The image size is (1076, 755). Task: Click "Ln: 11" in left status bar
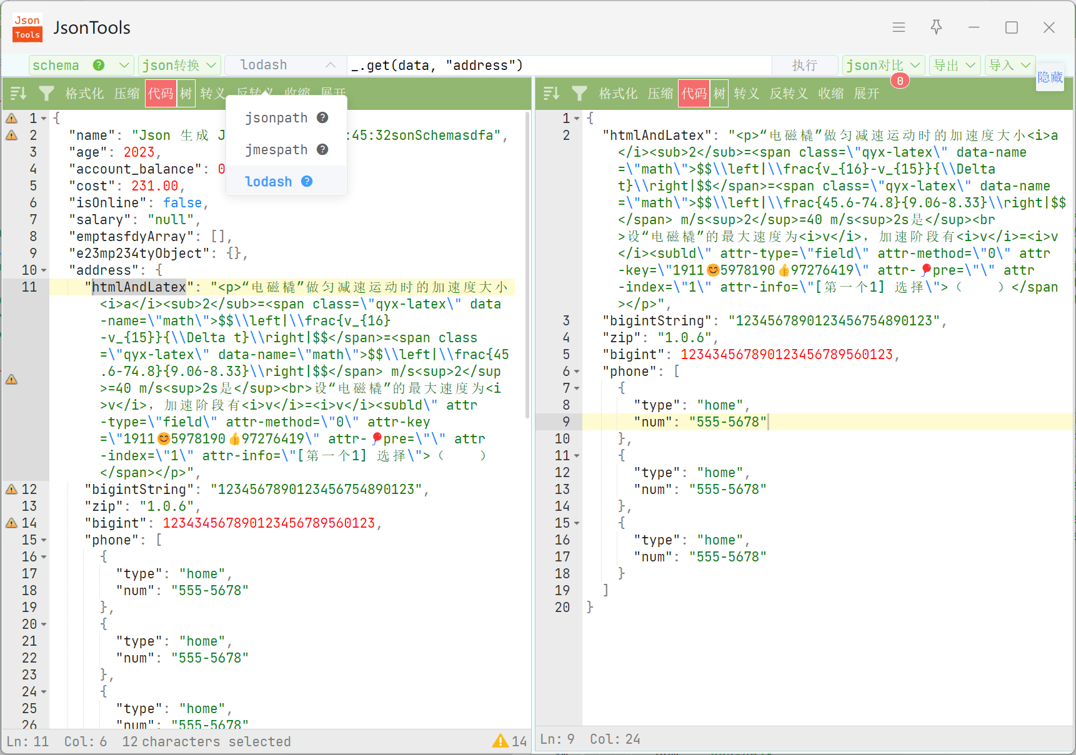[27, 741]
